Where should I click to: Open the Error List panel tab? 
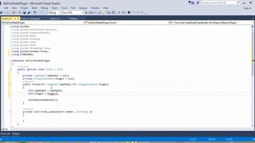coord(5,134)
